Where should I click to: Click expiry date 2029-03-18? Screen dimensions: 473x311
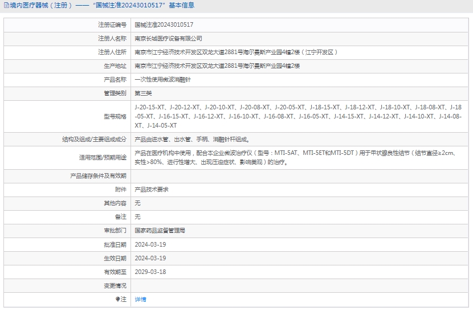tap(150, 272)
